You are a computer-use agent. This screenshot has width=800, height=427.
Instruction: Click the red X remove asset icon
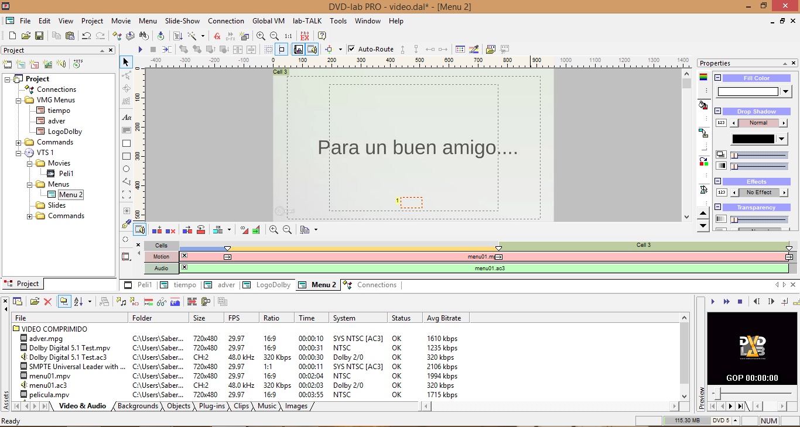(48, 302)
